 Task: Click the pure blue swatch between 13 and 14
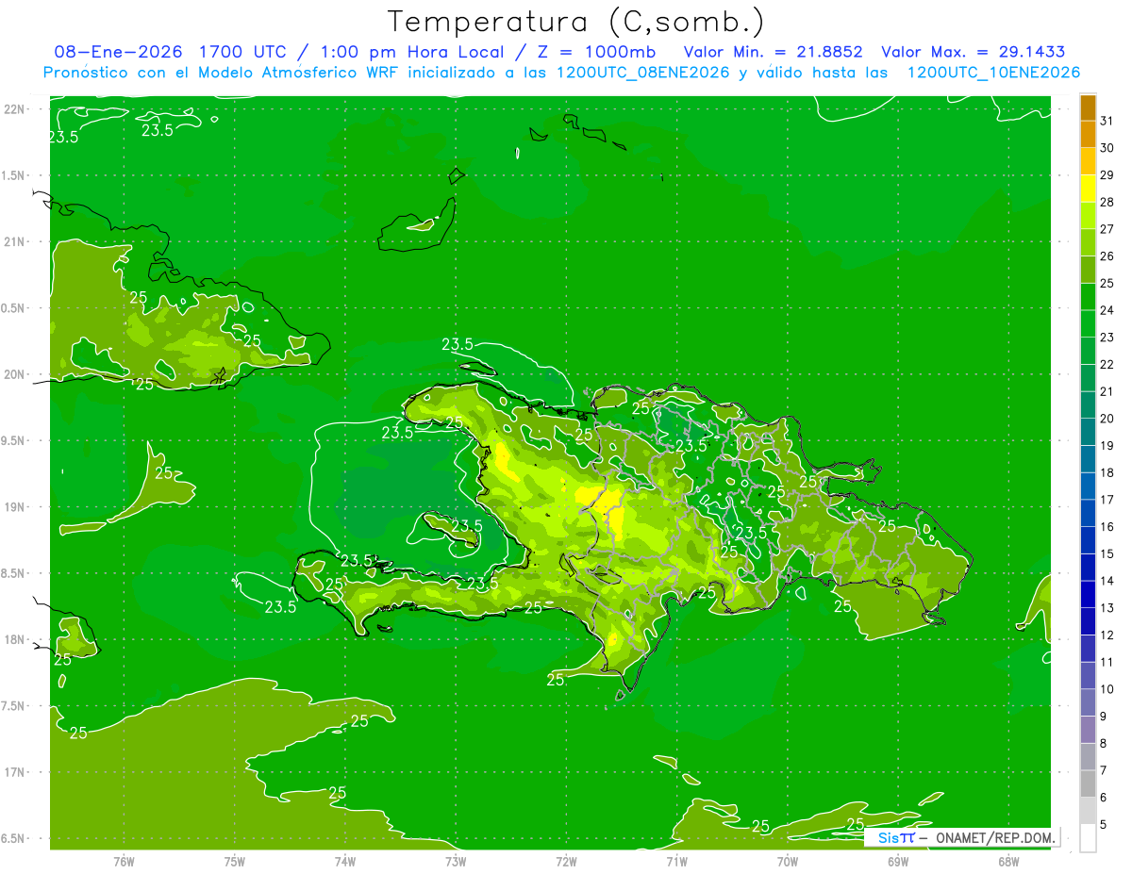pos(1088,595)
